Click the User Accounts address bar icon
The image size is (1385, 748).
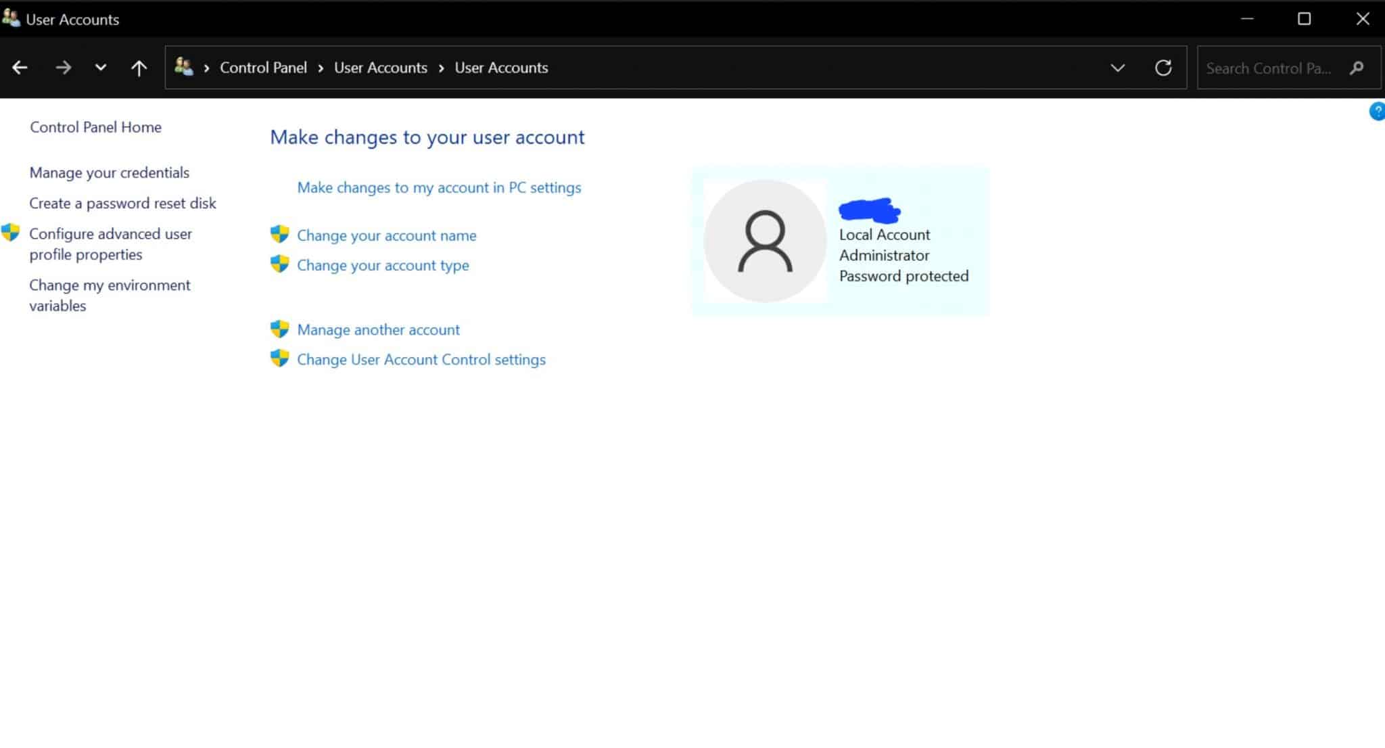coord(183,67)
